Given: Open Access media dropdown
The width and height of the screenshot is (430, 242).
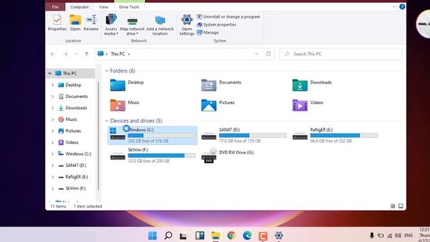Looking at the screenshot, I should [111, 25].
